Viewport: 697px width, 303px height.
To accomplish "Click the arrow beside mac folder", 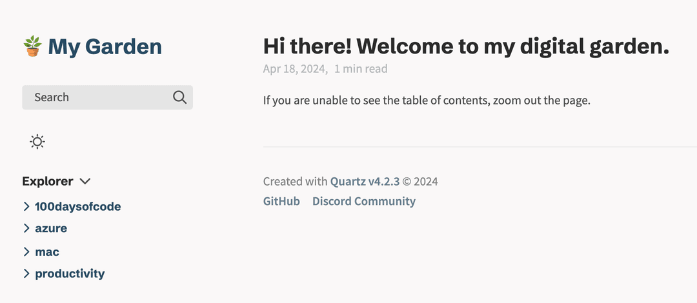I will coord(26,251).
